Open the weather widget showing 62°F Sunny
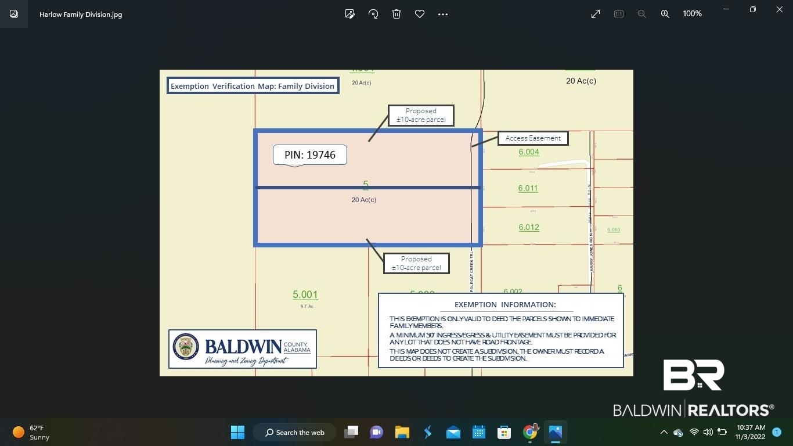The image size is (793, 446). tap(31, 433)
